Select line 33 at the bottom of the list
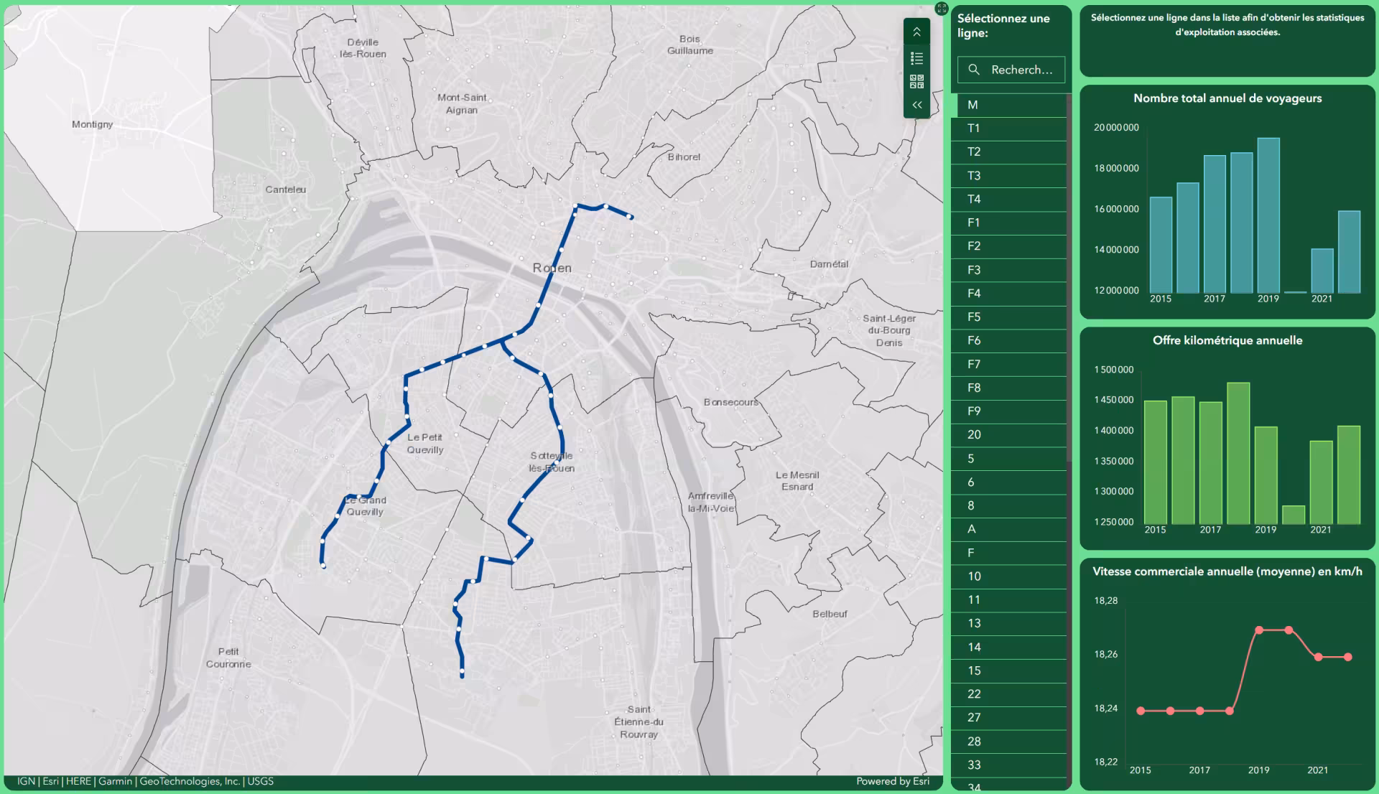Image resolution: width=1379 pixels, height=794 pixels. [1008, 765]
